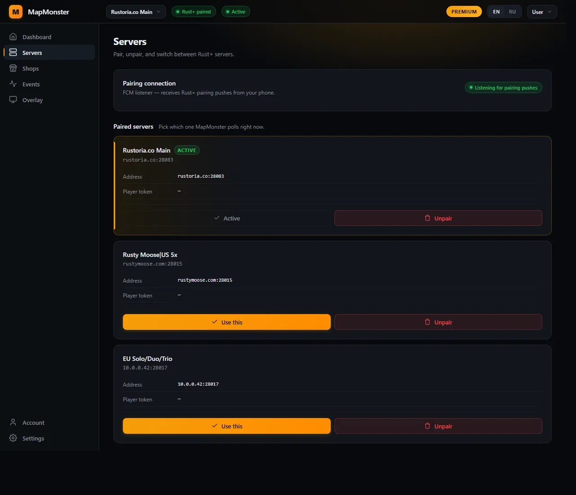The height and width of the screenshot is (495, 576).
Task: Click the trash icon on Rustoria.co Main Unpair
Action: click(427, 218)
